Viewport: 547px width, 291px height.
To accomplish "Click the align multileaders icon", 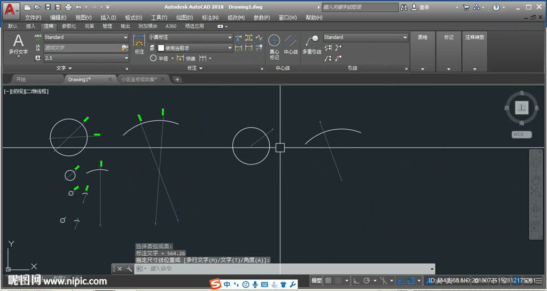I will click(x=327, y=48).
